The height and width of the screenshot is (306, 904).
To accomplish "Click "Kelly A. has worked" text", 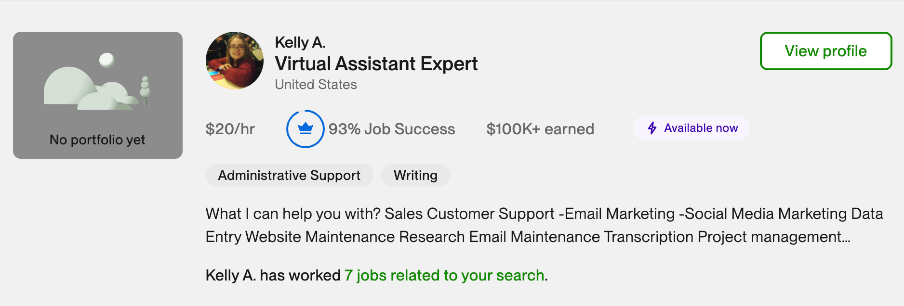I will [273, 275].
